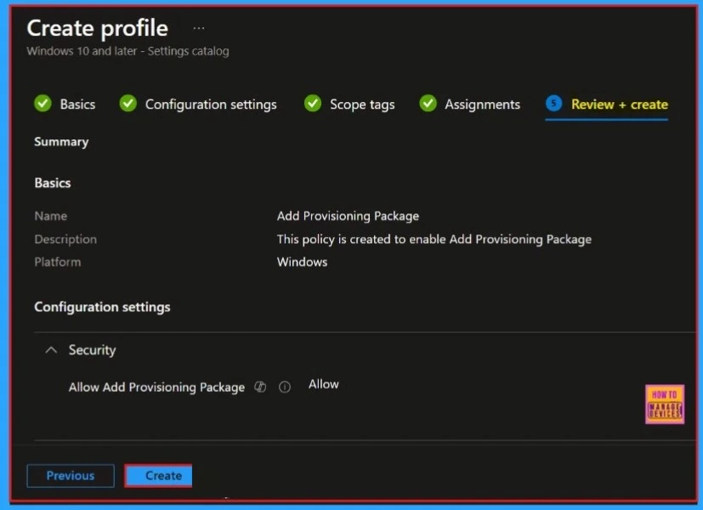Click the Platform value Windows

point(302,262)
